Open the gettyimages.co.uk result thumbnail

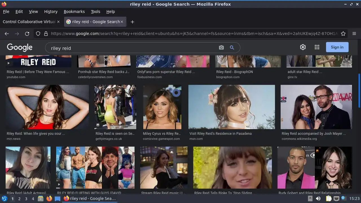point(115,107)
